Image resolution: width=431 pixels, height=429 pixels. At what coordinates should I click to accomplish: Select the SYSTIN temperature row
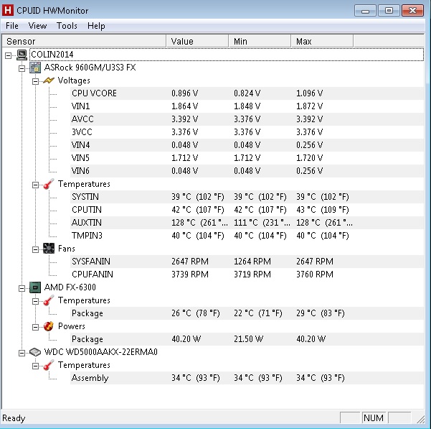coord(247,197)
